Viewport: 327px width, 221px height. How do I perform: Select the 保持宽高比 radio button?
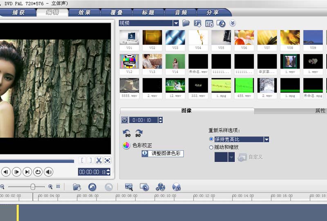click(211, 139)
